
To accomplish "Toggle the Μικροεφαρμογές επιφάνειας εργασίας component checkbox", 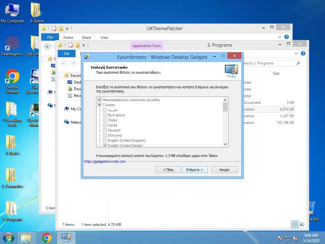I will (99, 100).
